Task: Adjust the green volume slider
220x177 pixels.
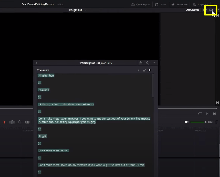Action: pyautogui.click(x=198, y=122)
